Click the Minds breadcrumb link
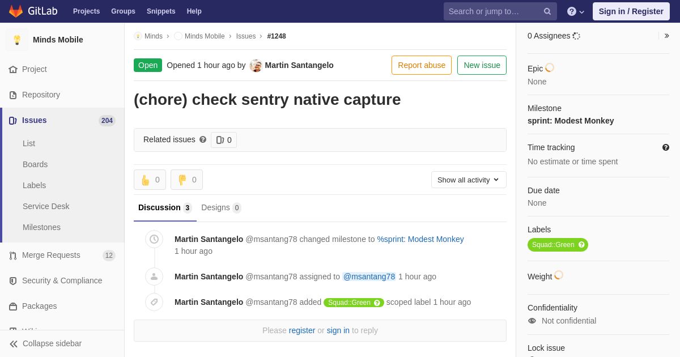 pyautogui.click(x=153, y=36)
